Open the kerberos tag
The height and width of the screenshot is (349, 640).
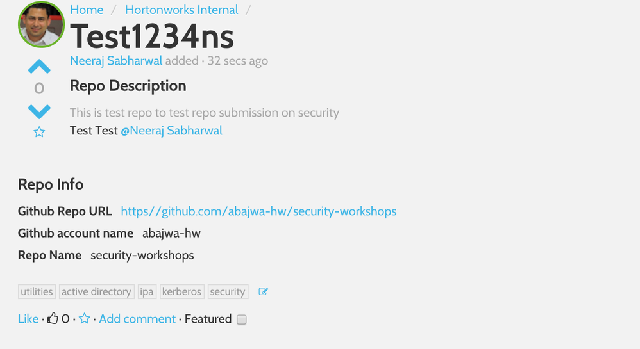[181, 292]
